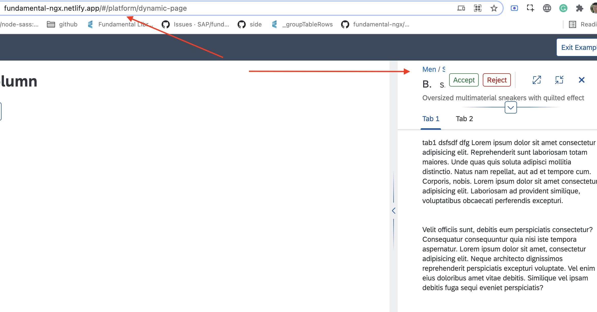This screenshot has height=312, width=597.
Task: Open the Reading list icon
Action: (573, 24)
